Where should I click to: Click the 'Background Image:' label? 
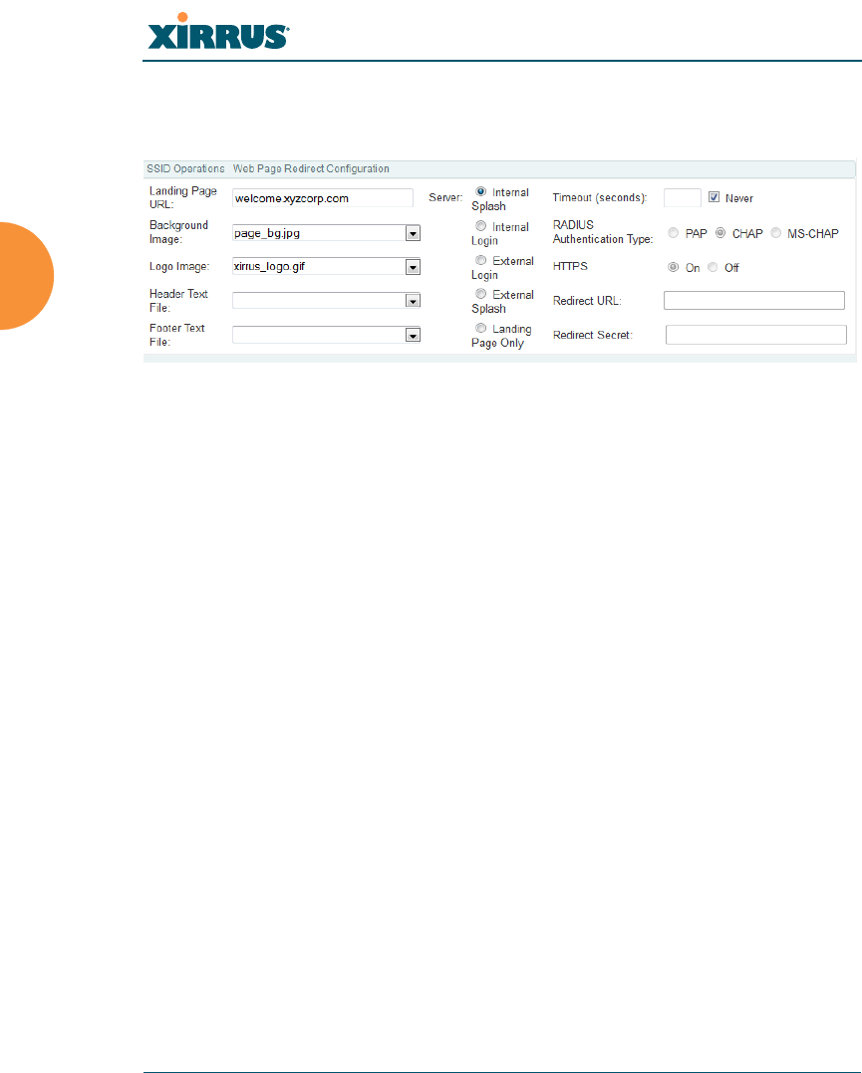178,232
